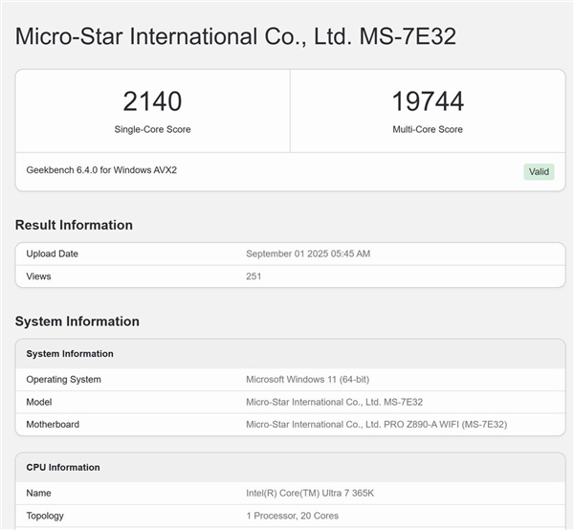Click the Upload Date row label
The height and width of the screenshot is (530, 574).
[x=52, y=254]
